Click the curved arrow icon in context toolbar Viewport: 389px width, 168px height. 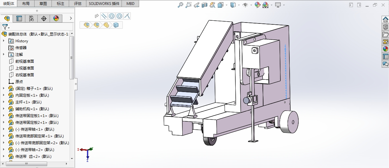(x=97, y=16)
